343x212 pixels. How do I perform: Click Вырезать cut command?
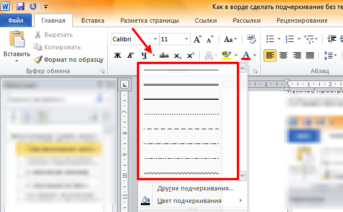click(54, 35)
